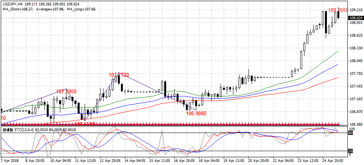This screenshot has width=364, height=165.
Task: Click the 80 level in oscillator panel
Action: pyautogui.click(x=351, y=133)
